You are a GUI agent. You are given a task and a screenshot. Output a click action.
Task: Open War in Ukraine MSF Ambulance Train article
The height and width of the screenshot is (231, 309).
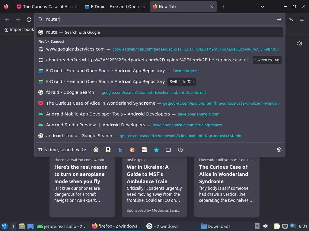[154, 186]
